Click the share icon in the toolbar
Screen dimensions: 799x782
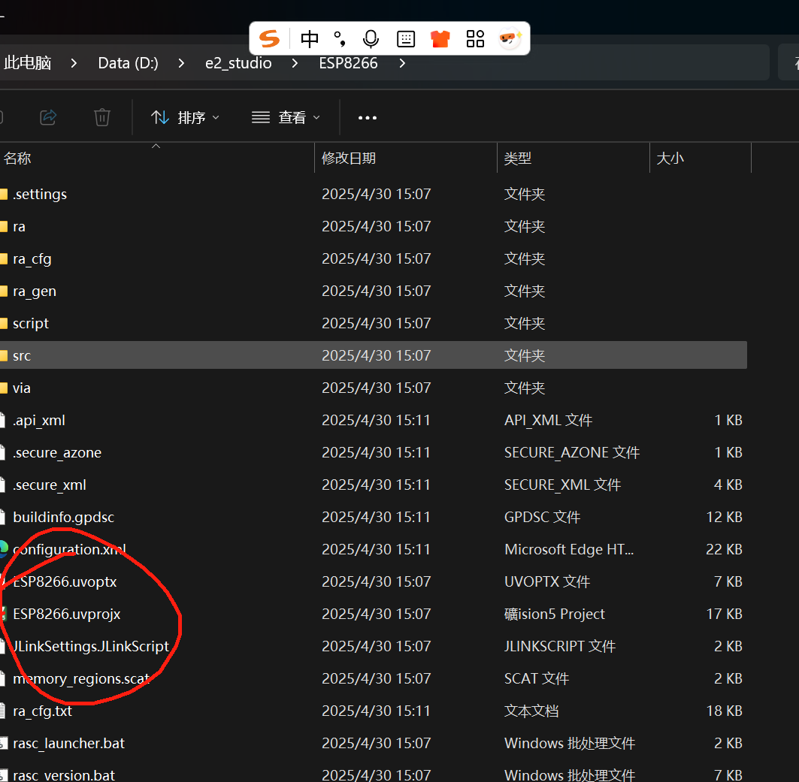coord(48,118)
